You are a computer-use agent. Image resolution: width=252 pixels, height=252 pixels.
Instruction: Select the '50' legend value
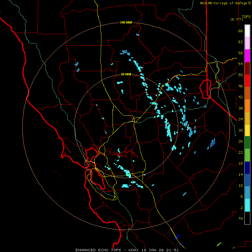pos(241,75)
